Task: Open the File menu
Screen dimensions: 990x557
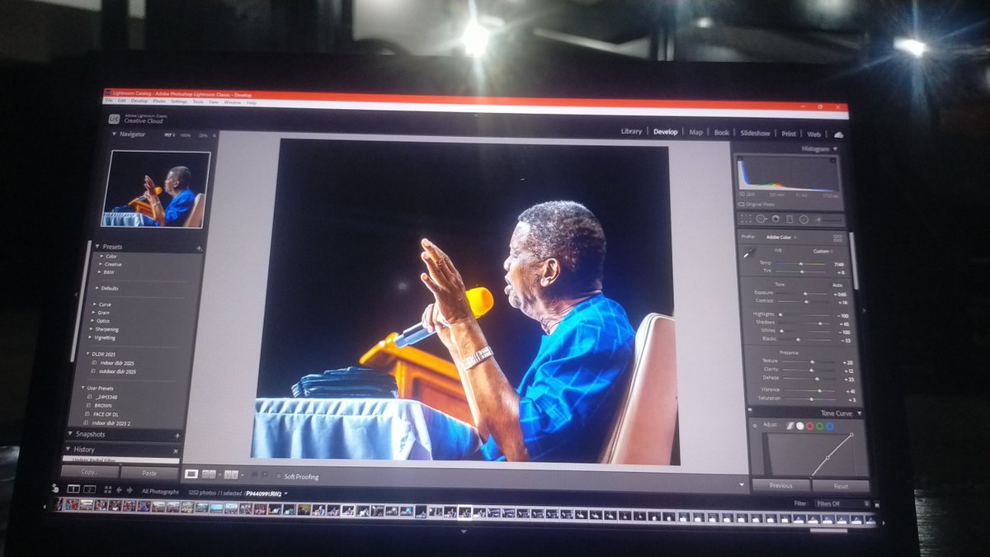Action: [109, 101]
